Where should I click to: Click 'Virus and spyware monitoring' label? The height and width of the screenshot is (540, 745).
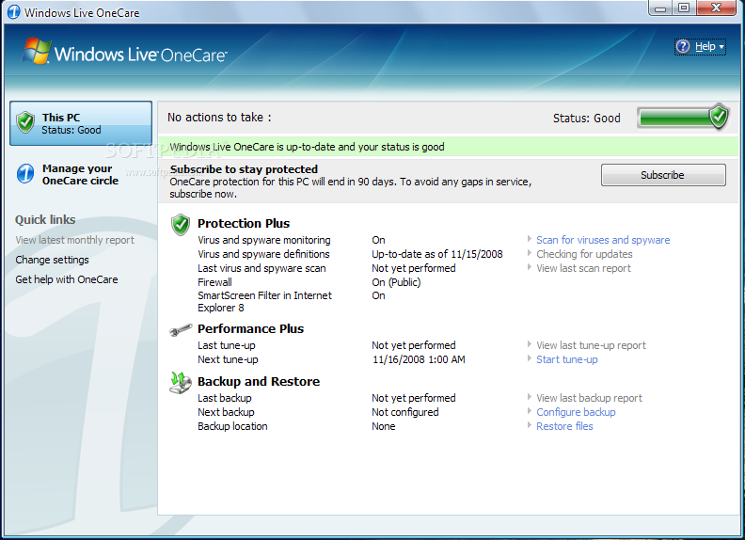(264, 240)
